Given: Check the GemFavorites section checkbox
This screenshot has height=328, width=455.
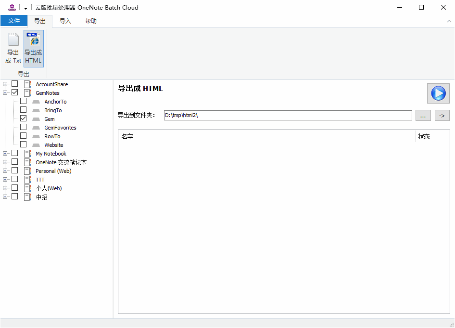Looking at the screenshot, I should point(24,127).
